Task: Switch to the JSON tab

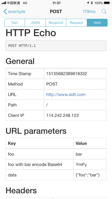Action: pos(35,23)
